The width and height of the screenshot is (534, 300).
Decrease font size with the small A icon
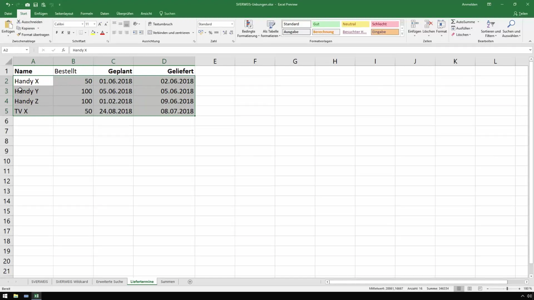point(106,24)
